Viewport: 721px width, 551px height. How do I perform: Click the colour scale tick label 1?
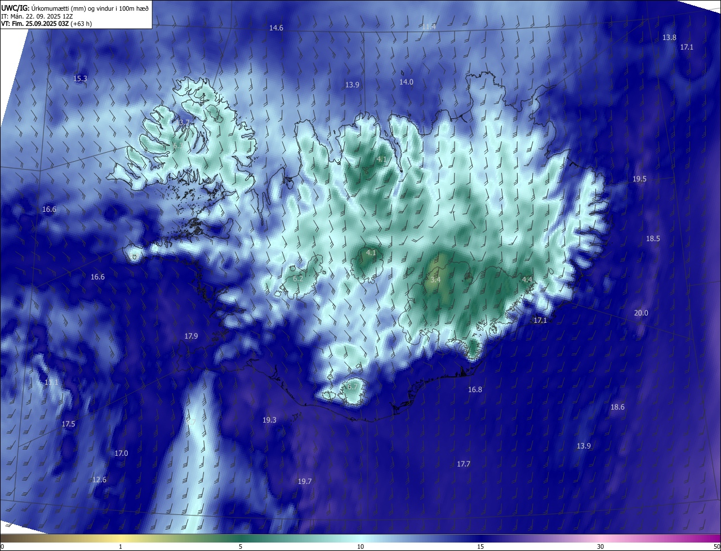tap(121, 546)
